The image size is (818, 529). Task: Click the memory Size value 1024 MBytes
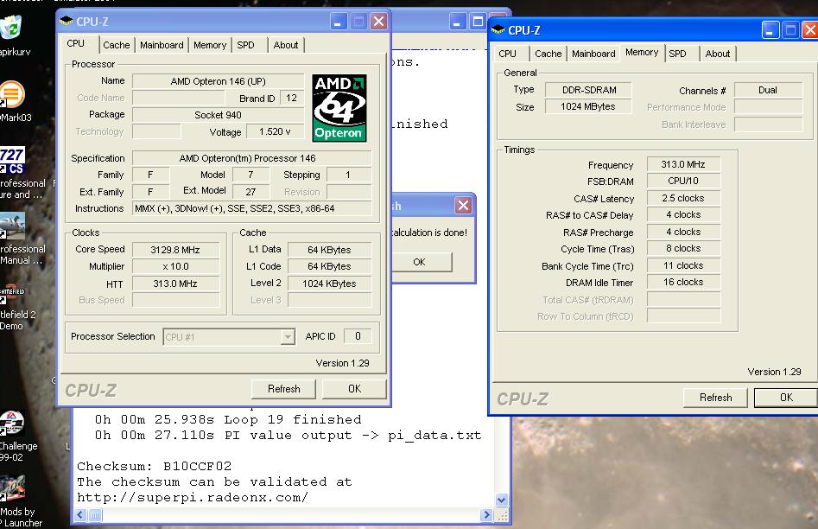pos(588,106)
